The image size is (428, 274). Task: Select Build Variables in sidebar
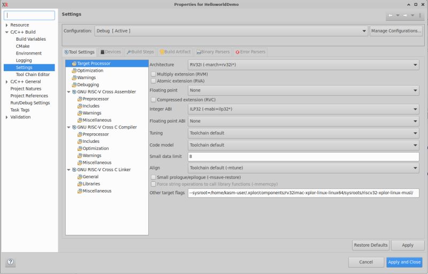pyautogui.click(x=30, y=39)
